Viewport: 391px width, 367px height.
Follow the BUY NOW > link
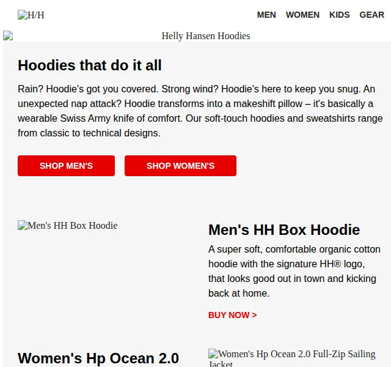[232, 315]
